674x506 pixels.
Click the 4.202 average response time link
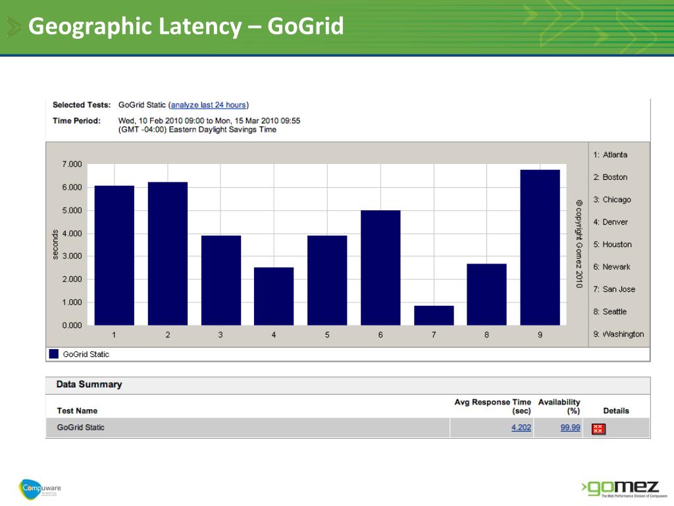(x=521, y=428)
